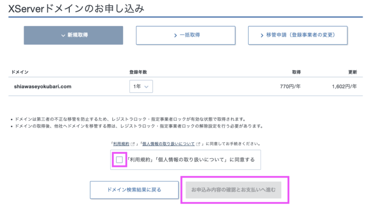The width and height of the screenshot is (380, 211).
Task: Click the 更新 column header
Action: click(353, 72)
